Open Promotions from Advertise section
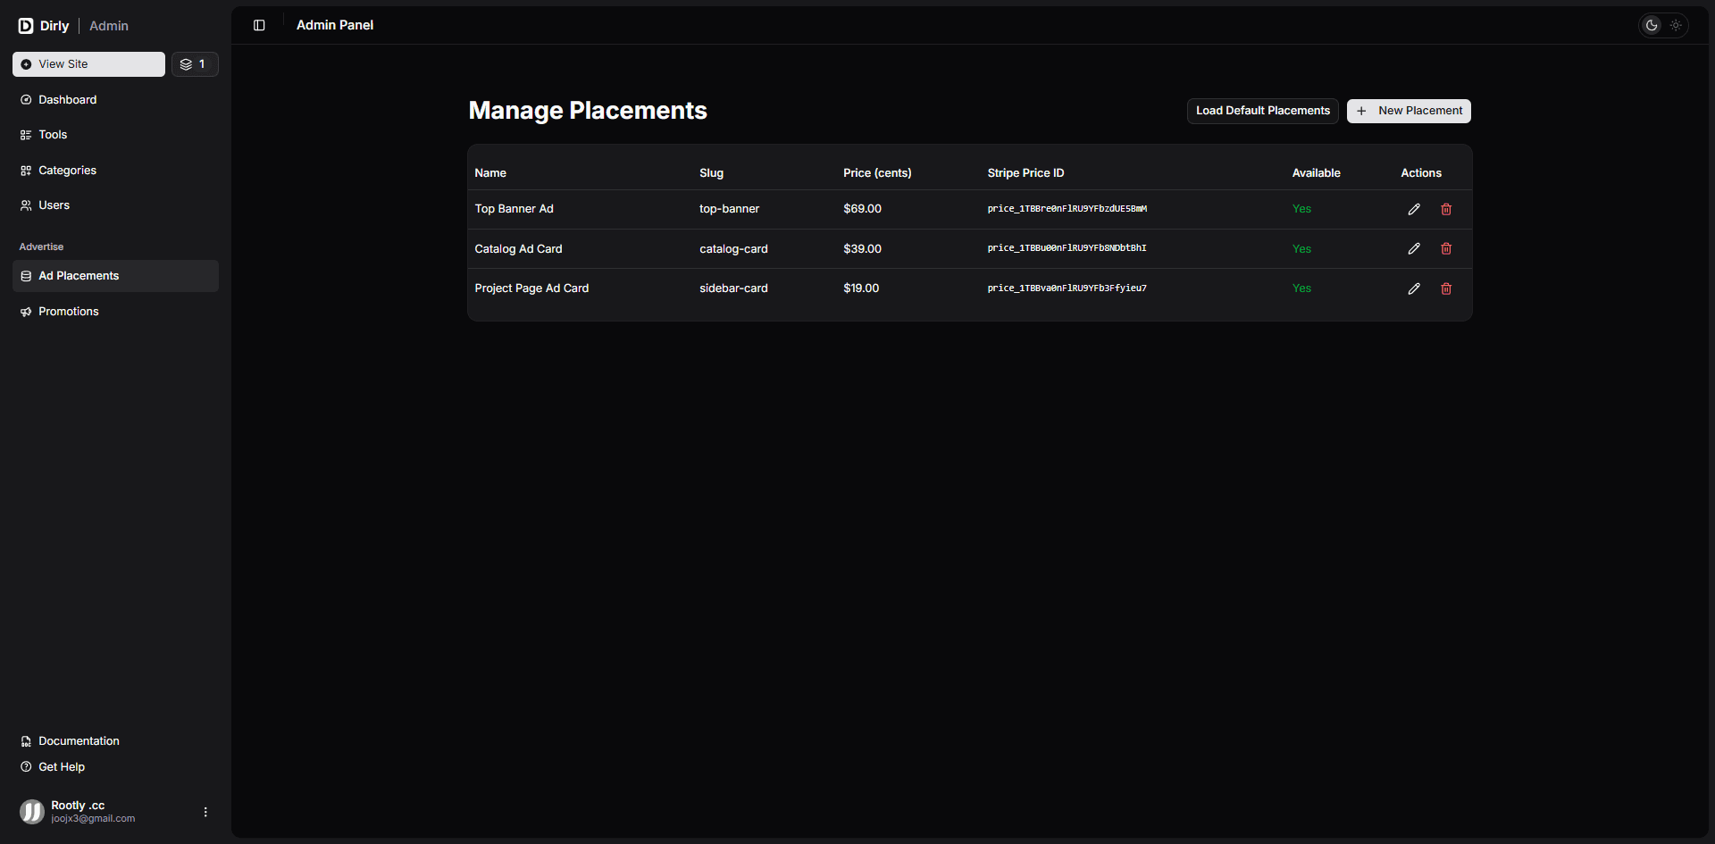Screen dimensions: 1715x844 click(x=68, y=312)
